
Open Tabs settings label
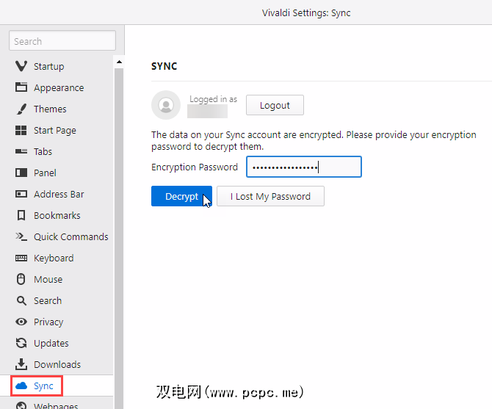[x=43, y=151]
